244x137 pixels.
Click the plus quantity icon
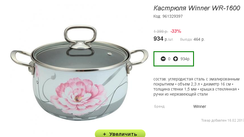(x=175, y=59)
